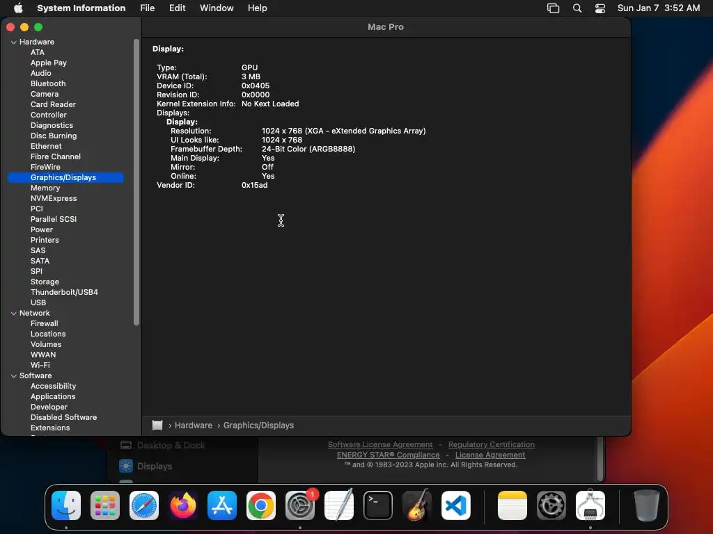
Task: Select Diagnostics under Hardware
Action: coord(52,125)
